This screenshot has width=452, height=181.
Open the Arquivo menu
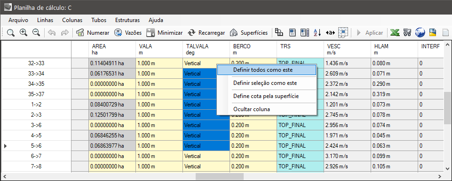click(18, 20)
